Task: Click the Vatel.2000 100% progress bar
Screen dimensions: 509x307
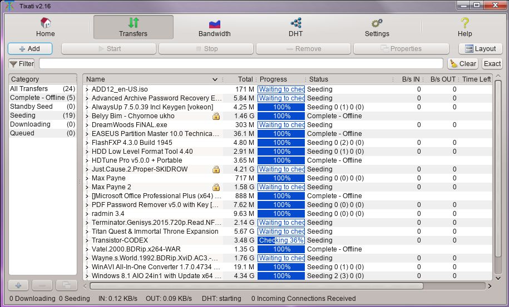Action: pyautogui.click(x=281, y=249)
